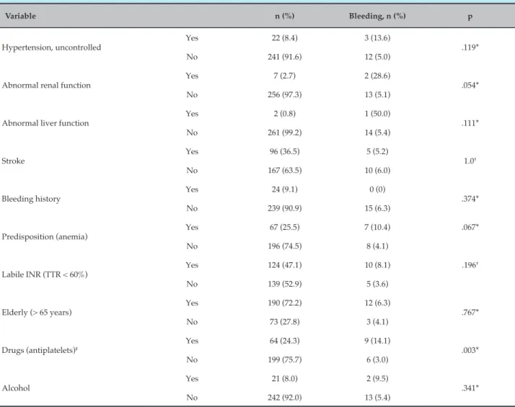Select 'Labile INR (TTR < 60%)' label
Viewport: 515px width, 407px height.
pos(45,274)
